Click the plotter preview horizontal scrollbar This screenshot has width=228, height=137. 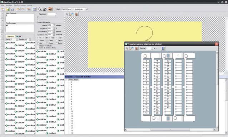pos(170,129)
